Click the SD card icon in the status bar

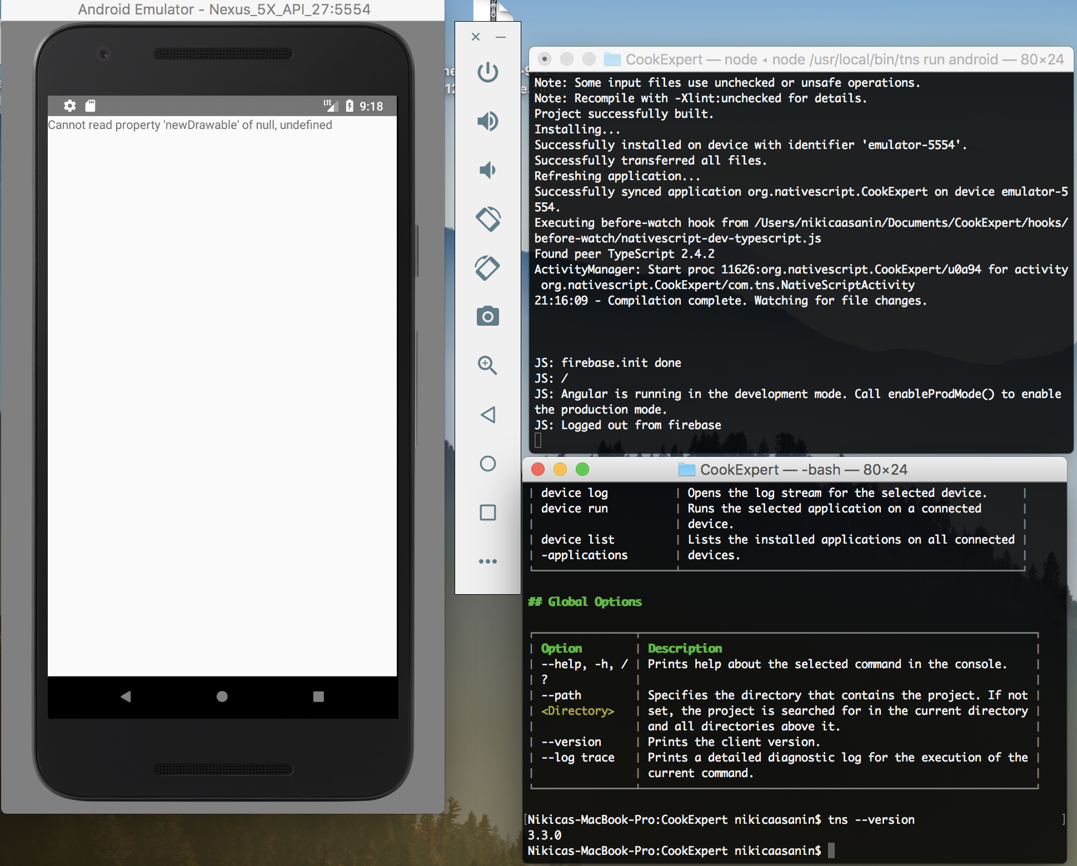90,106
